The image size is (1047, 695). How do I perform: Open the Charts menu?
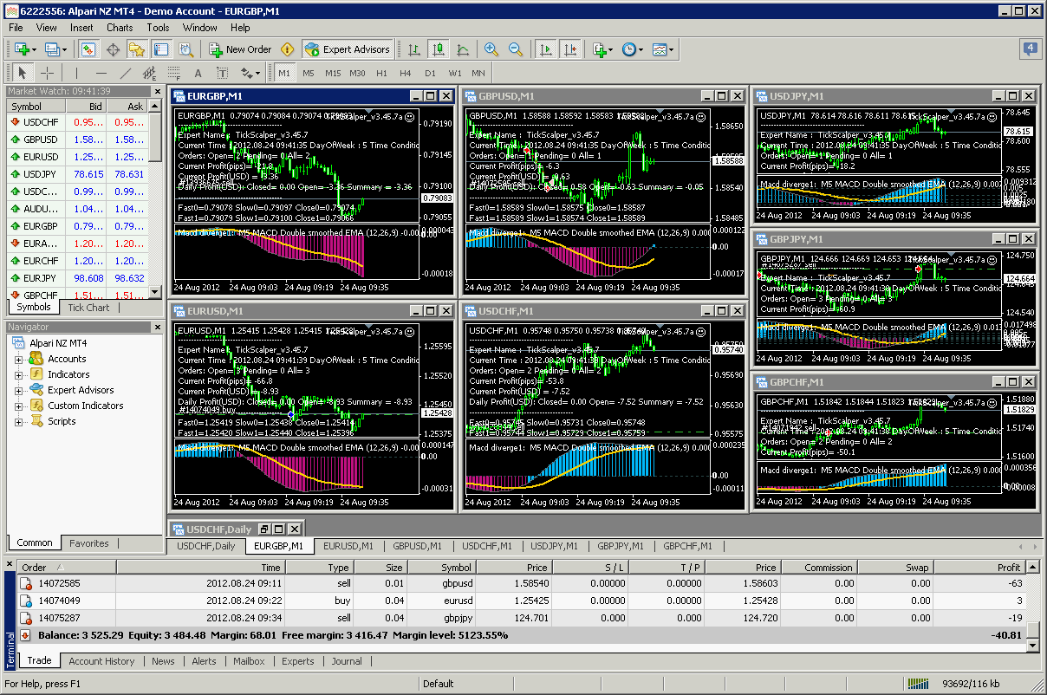pos(120,28)
